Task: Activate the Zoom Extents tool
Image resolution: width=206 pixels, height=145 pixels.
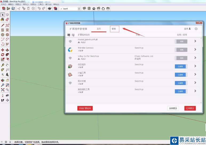Action: tap(2, 90)
